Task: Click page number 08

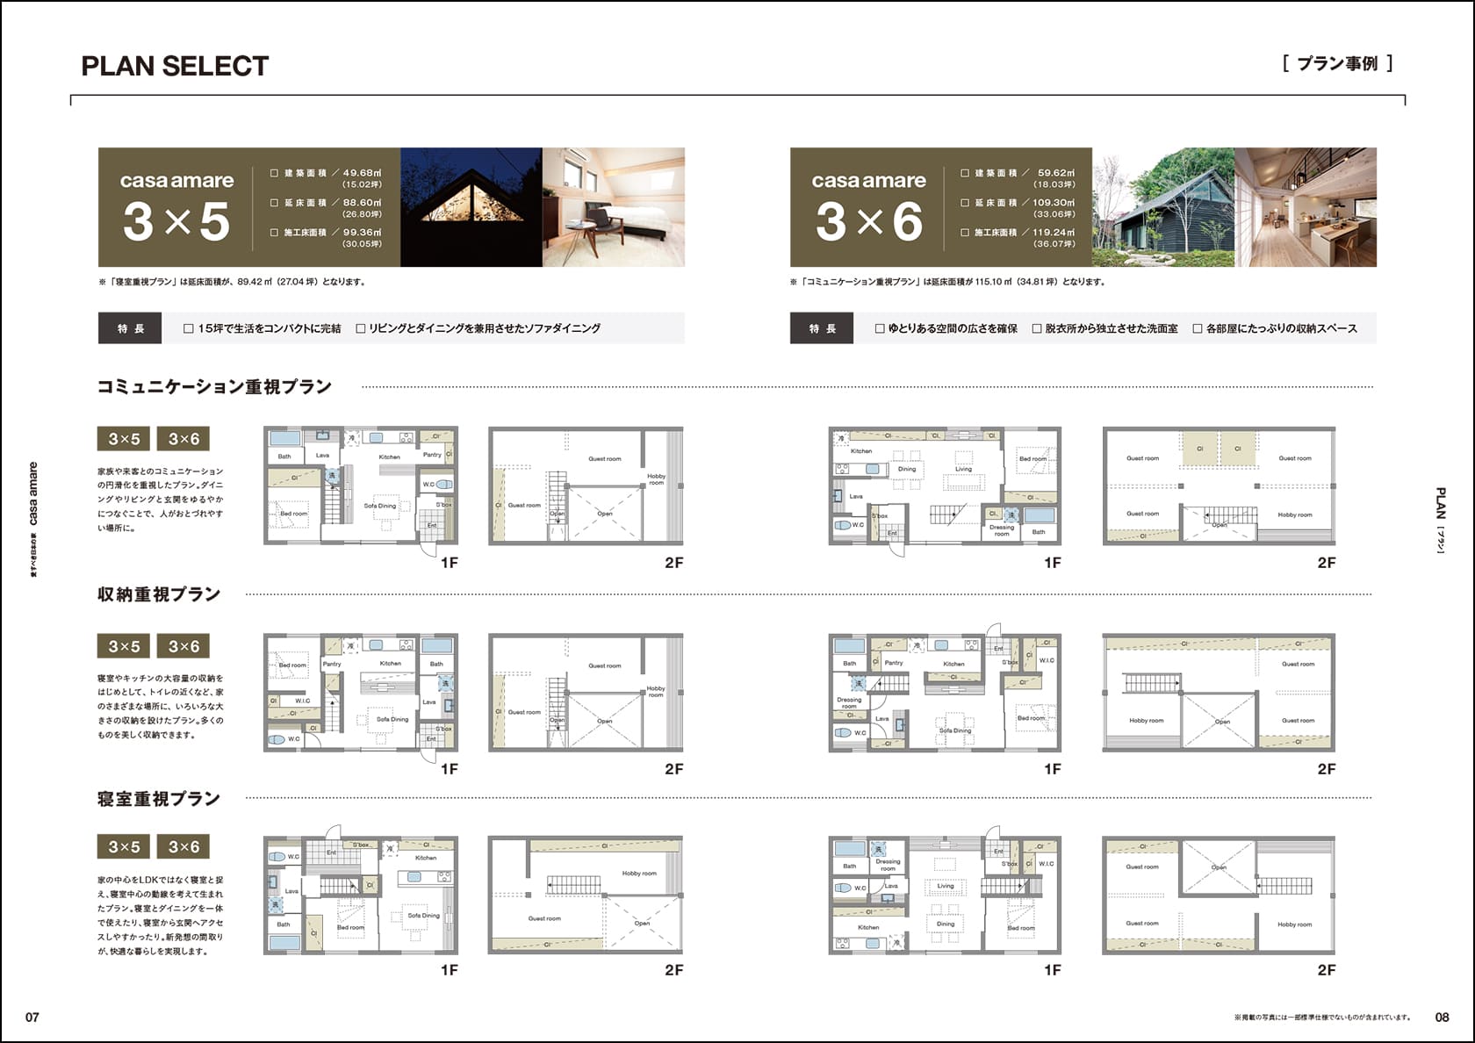Action: pos(1443,1018)
